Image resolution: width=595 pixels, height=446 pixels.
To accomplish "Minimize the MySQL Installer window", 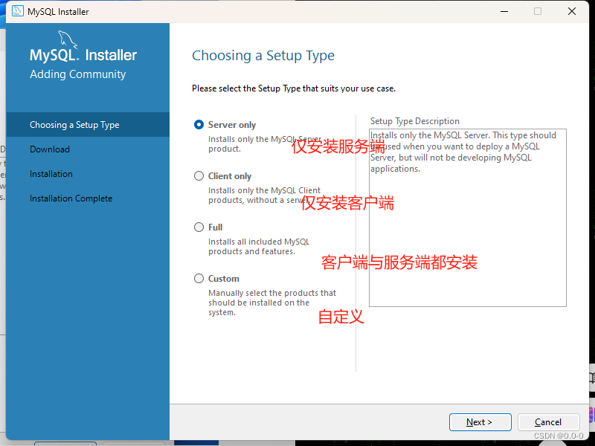I will (504, 11).
